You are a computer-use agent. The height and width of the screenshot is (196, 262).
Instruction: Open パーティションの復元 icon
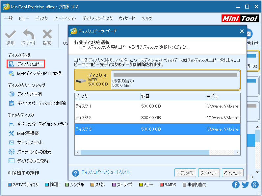coord(12,152)
